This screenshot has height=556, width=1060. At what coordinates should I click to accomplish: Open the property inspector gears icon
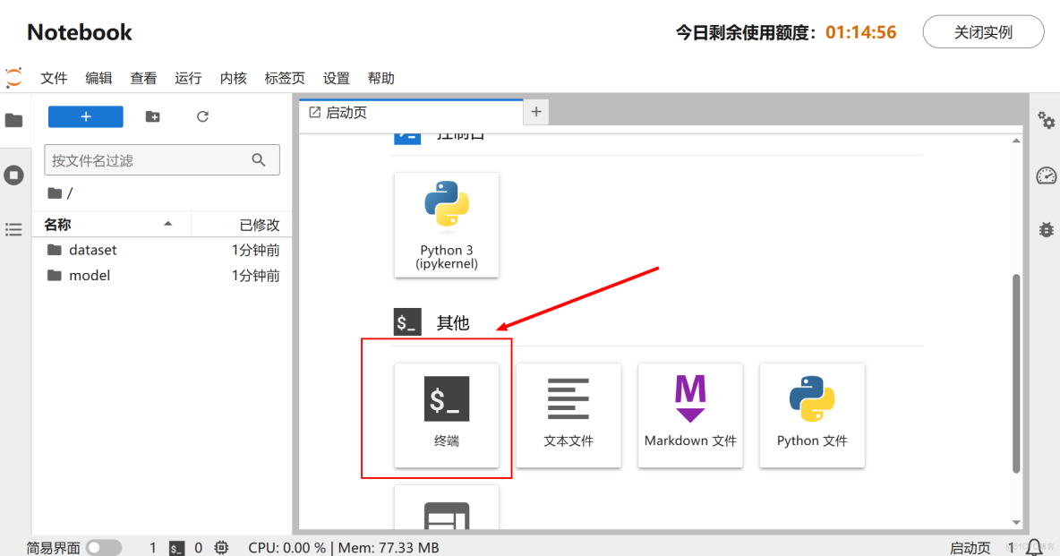pos(1046,119)
